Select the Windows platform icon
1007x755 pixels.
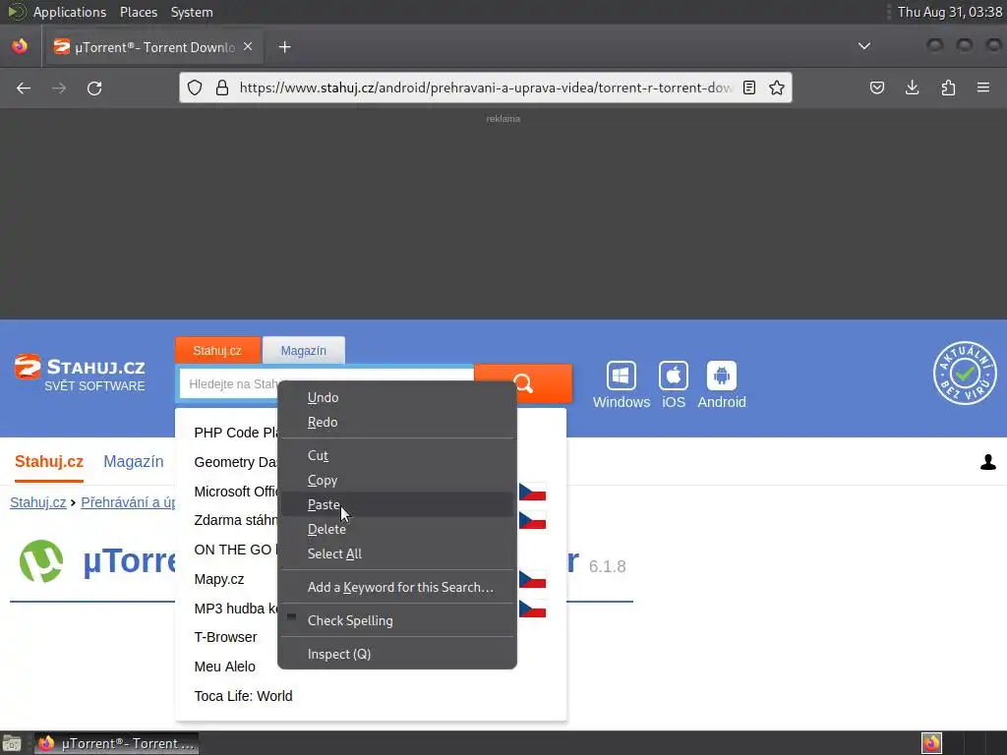click(x=622, y=377)
